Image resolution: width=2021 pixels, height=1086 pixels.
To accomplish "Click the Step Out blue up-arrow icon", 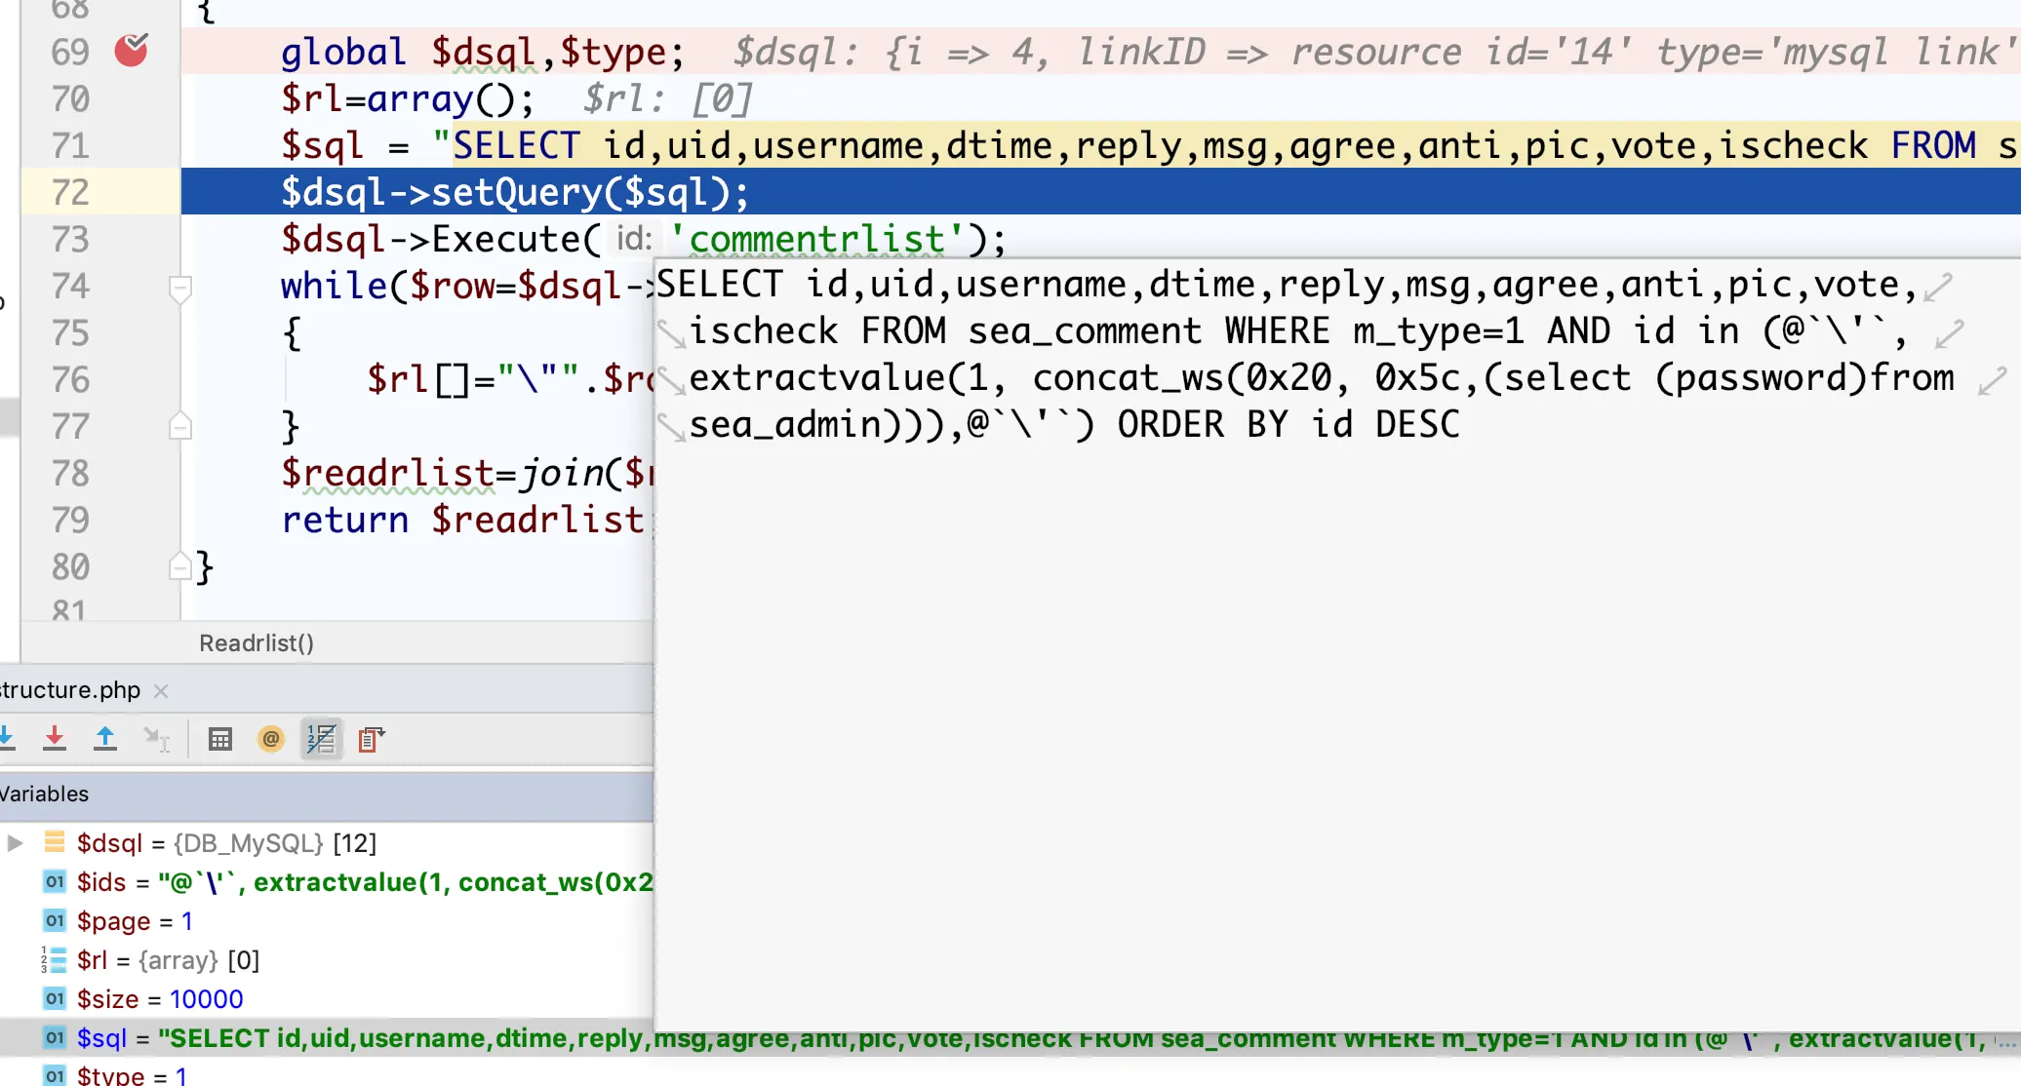I will click(x=105, y=739).
